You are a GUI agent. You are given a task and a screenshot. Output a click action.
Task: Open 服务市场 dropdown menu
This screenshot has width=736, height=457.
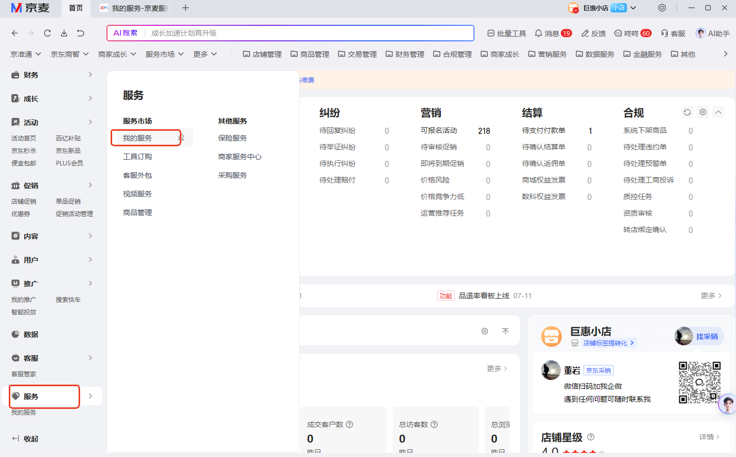point(165,54)
